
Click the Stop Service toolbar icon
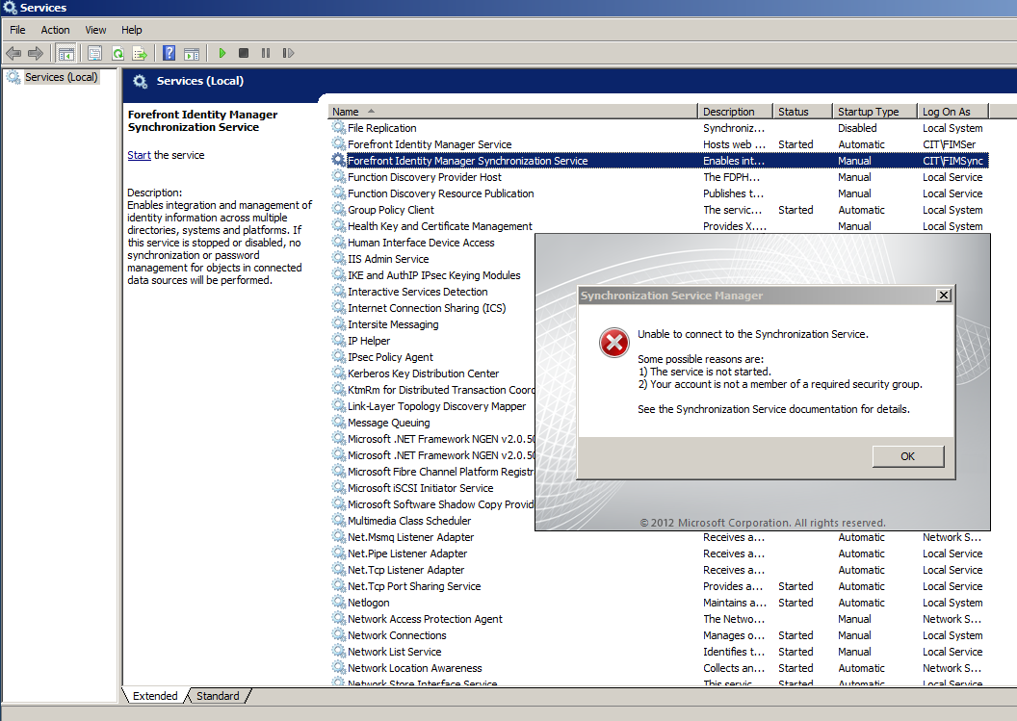244,54
